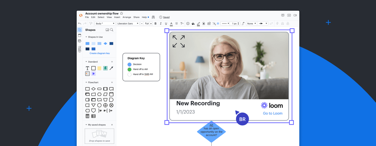This screenshot has width=376, height=146.
Task: Open the comments icon in header
Action: click(283, 15)
